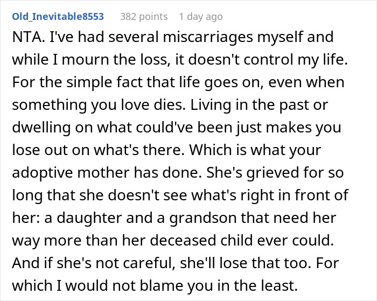Click the word 'dwelling' in the comment

41,128
